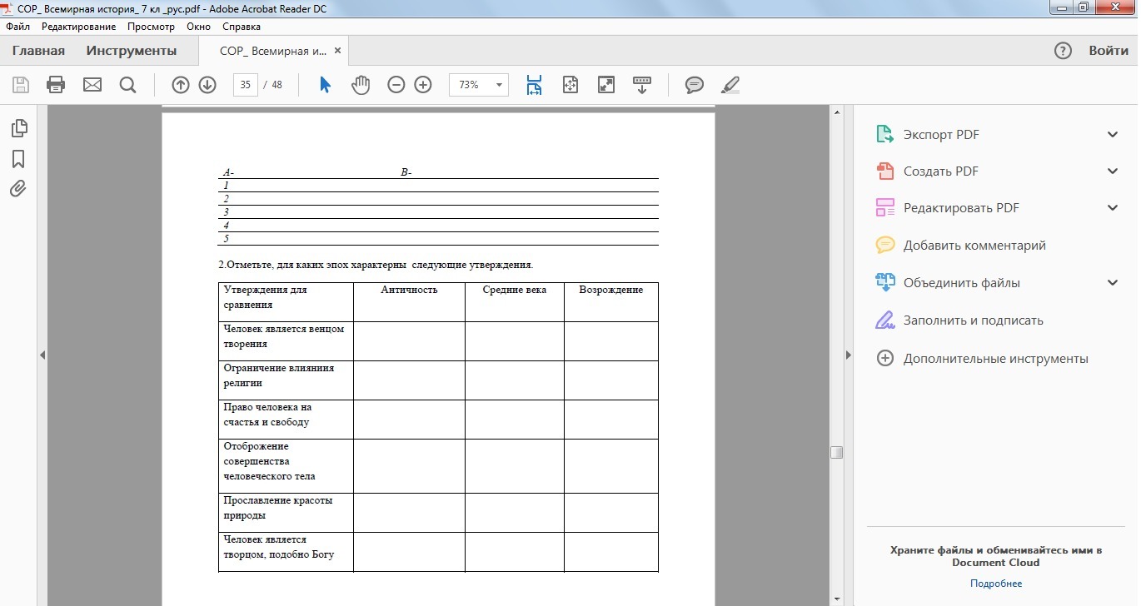Click the read mode keyboard-arrow icon
The height and width of the screenshot is (606, 1141).
click(642, 85)
